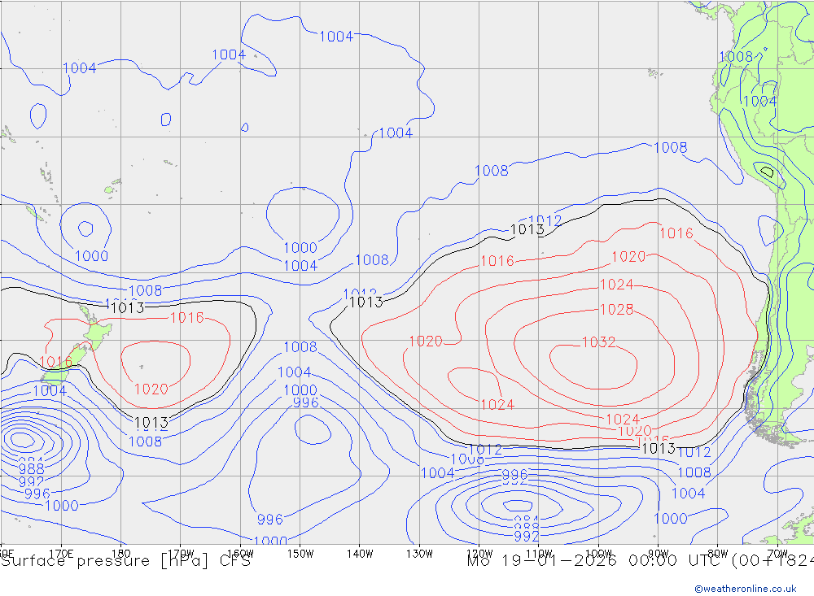Click the 160W longitude axis label
Screen dimensions: 814x596
point(240,554)
